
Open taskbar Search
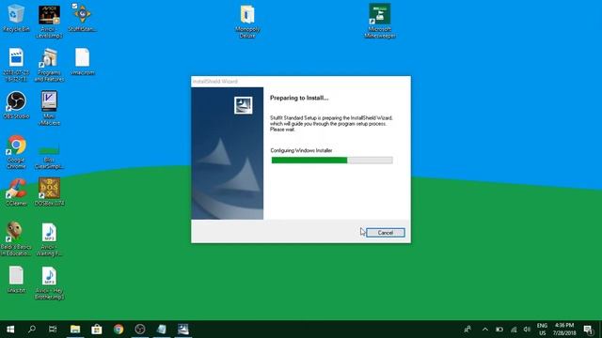32,330
